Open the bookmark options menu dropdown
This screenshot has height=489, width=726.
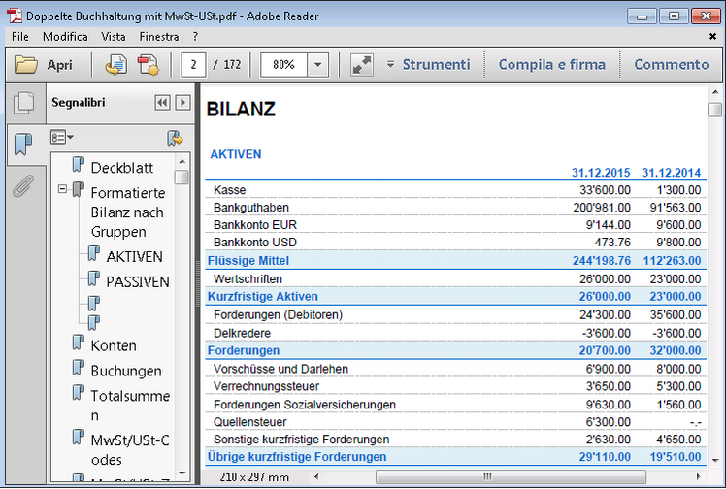(x=62, y=138)
